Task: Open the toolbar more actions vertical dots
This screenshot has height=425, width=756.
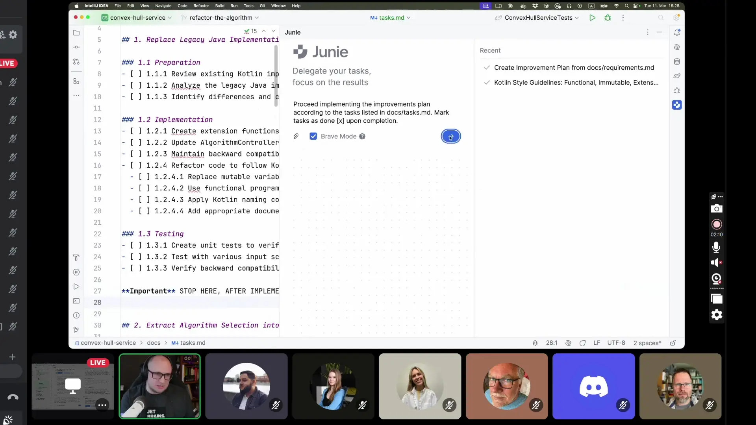Action: 623,18
